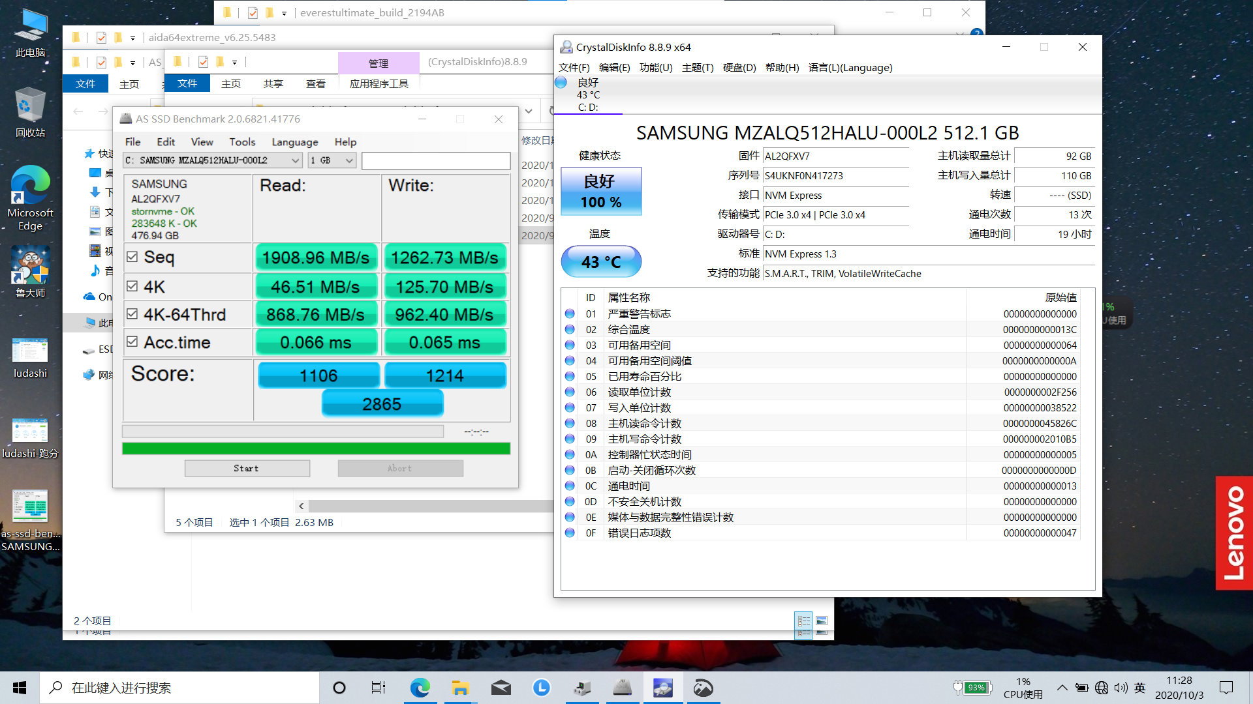Click the 良好 100% health status button

[601, 191]
